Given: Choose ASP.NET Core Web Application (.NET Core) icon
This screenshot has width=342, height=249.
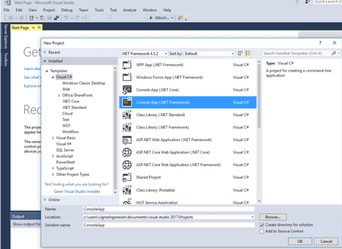Looking at the screenshot, I should [127, 152].
